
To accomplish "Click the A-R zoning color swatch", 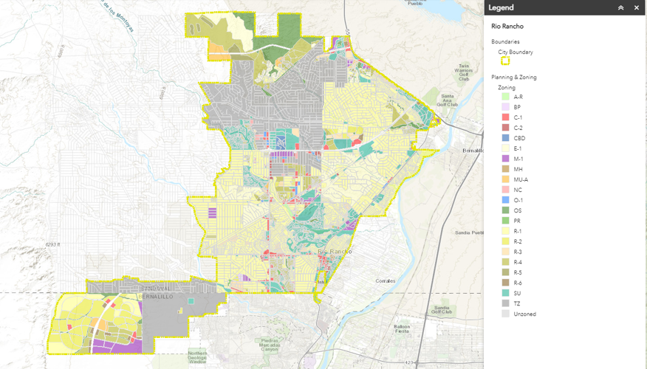I will coord(505,97).
